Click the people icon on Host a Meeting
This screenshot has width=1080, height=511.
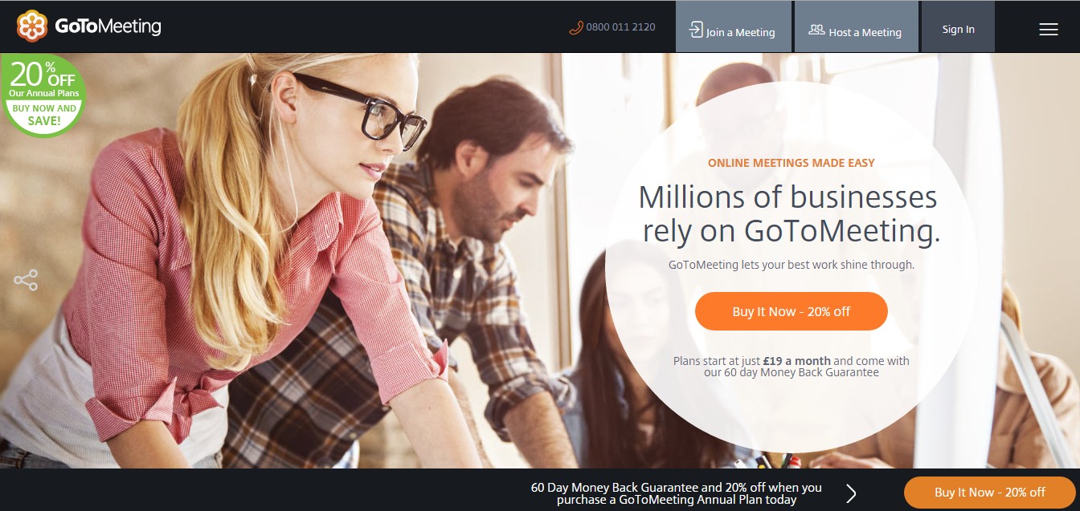(816, 30)
